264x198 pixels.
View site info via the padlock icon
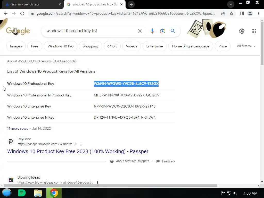tap(32, 13)
